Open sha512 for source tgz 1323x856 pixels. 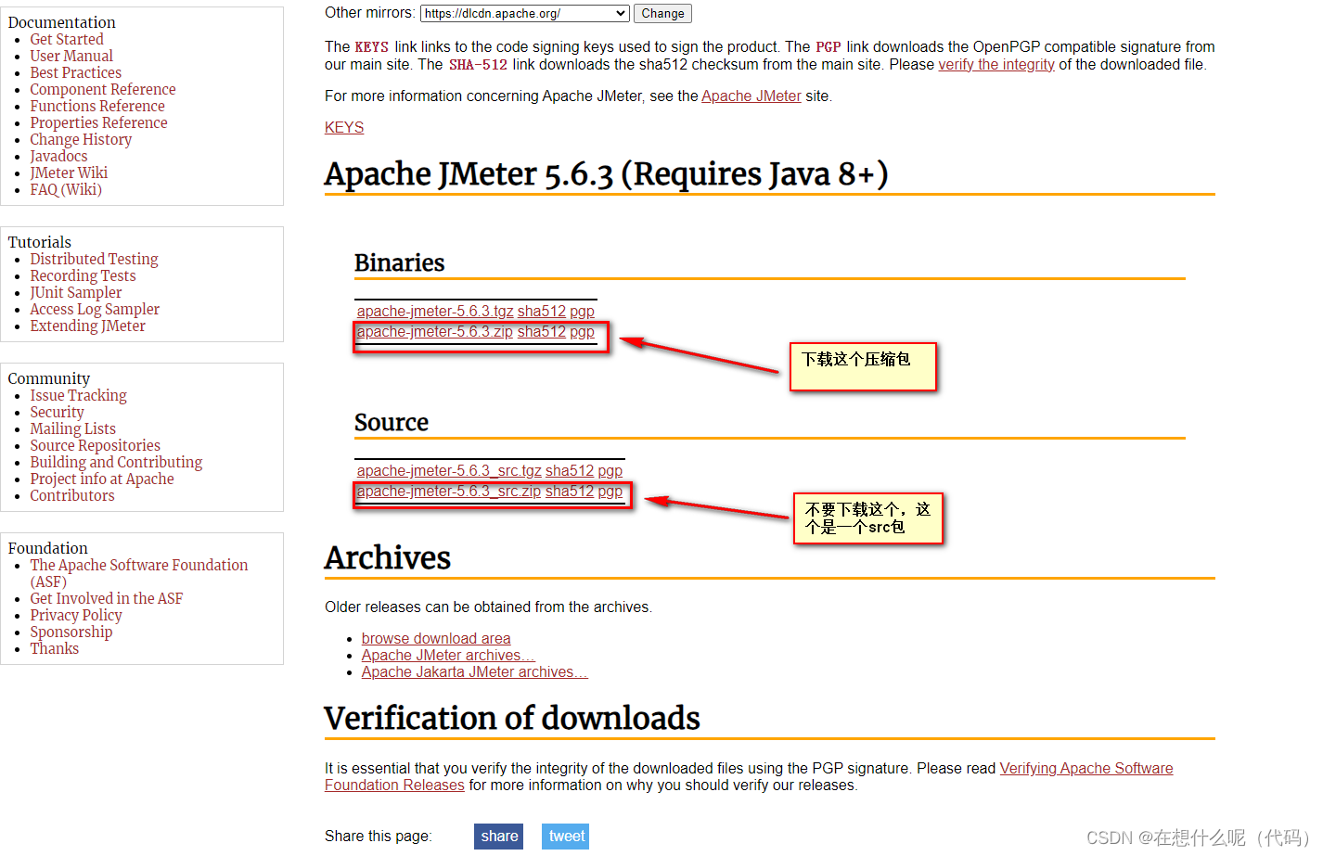click(x=570, y=471)
